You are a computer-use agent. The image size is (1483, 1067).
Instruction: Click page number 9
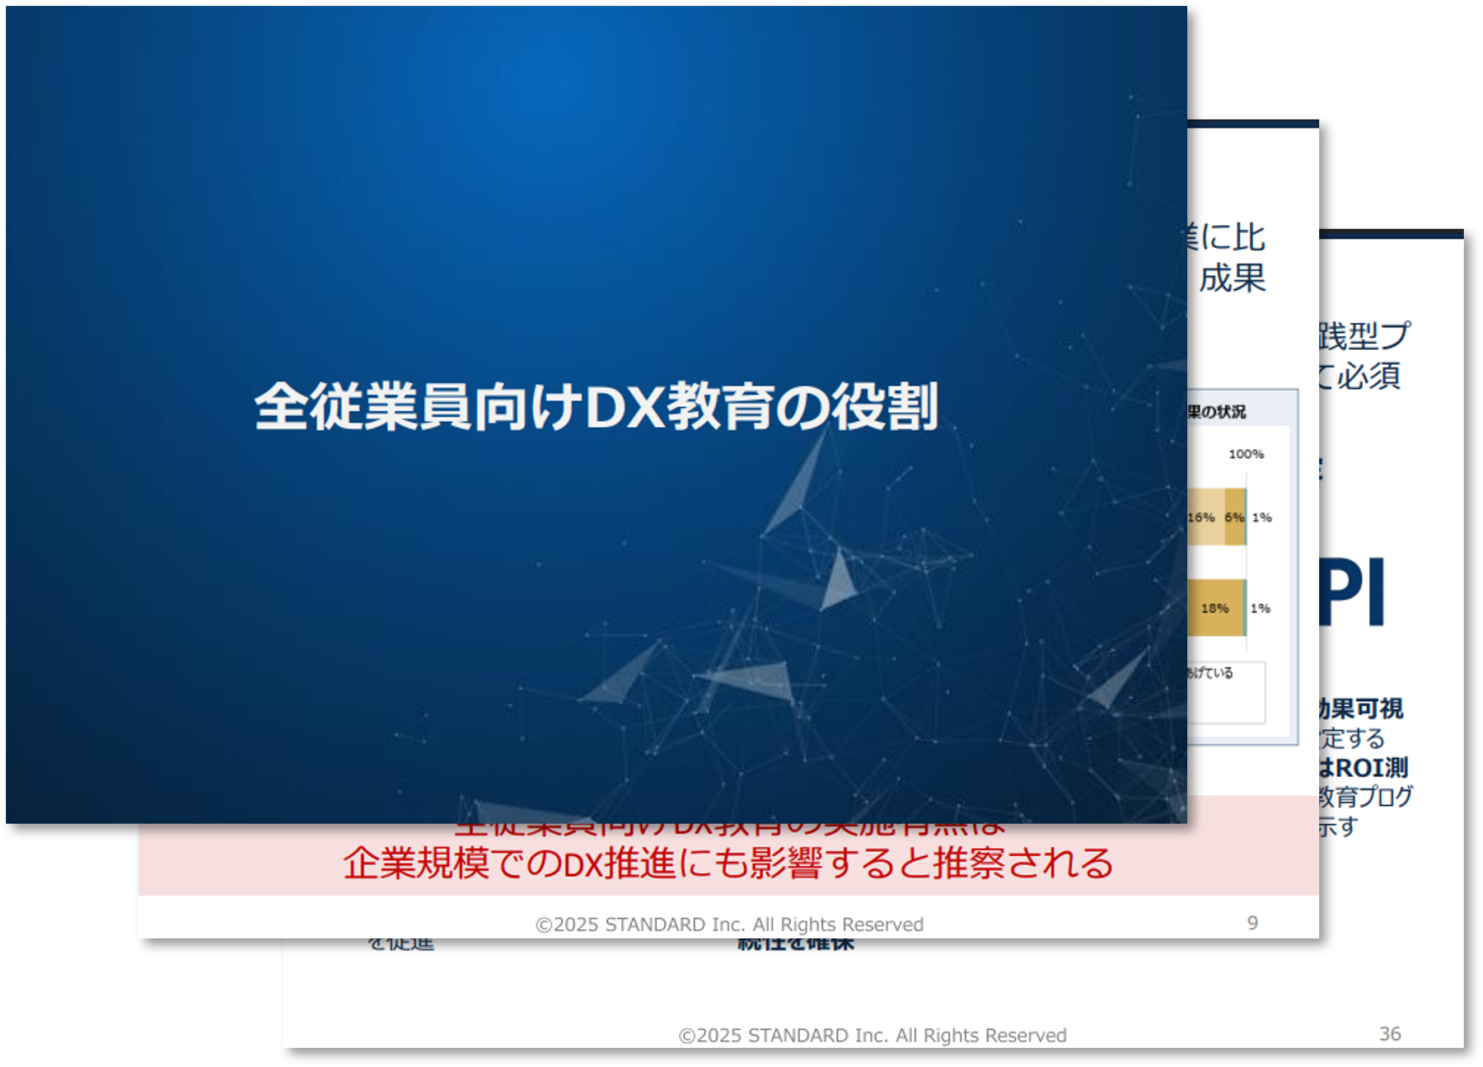(x=1252, y=923)
